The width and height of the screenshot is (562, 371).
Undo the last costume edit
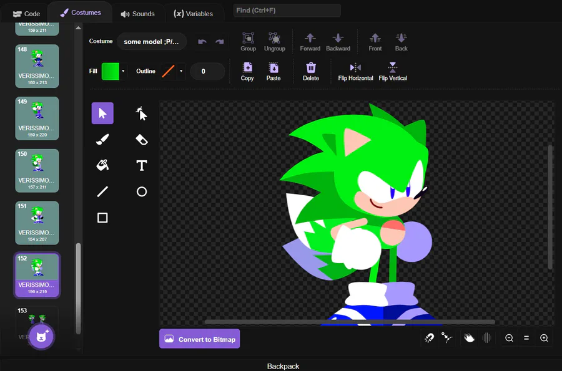point(202,42)
